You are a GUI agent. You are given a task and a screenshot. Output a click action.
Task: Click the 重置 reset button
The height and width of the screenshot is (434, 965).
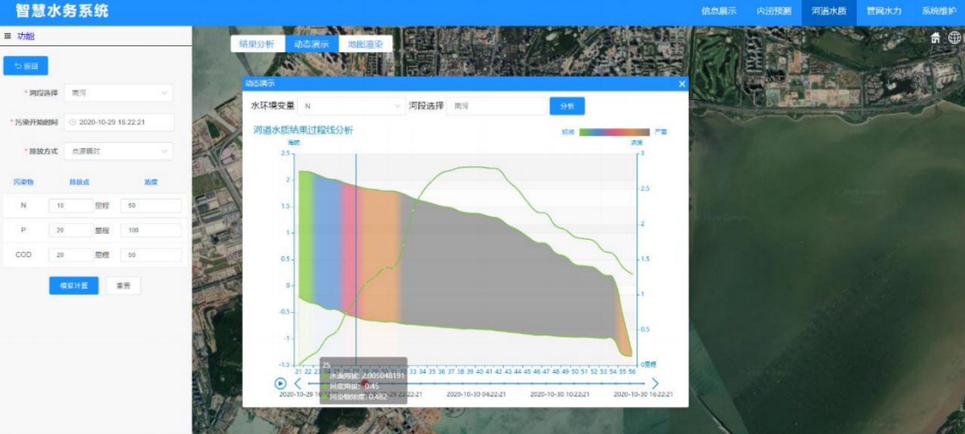123,286
